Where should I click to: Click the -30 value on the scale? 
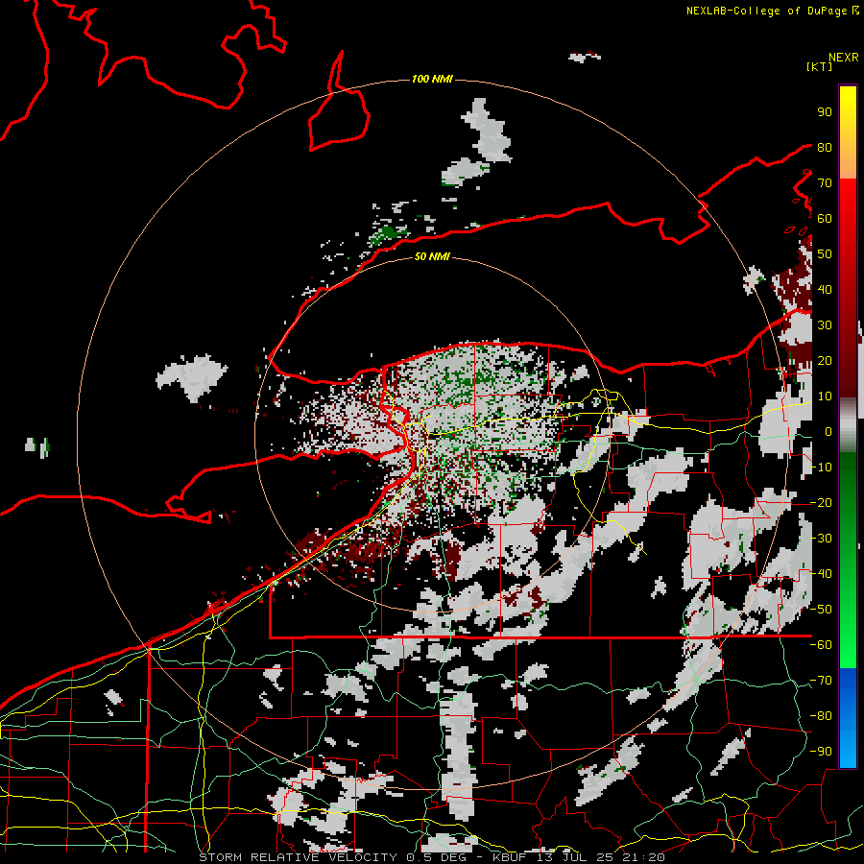point(821,539)
